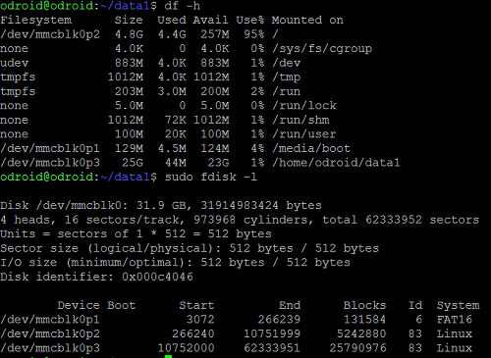Click '/dev/mmcblk0p1' in the fdisk table

coord(50,320)
